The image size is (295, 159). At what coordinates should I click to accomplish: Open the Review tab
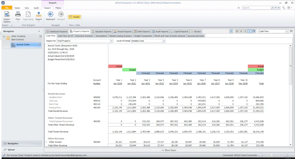pyautogui.click(x=196, y=31)
